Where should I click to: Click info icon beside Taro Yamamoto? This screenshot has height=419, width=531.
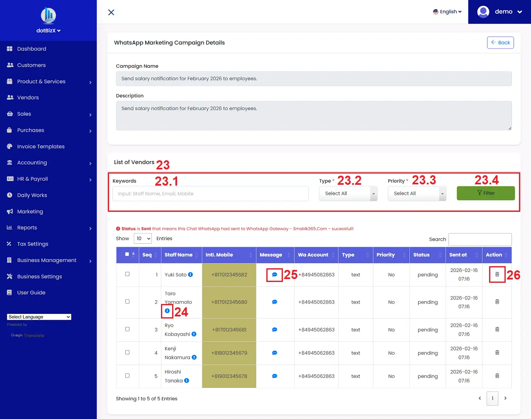(x=167, y=311)
